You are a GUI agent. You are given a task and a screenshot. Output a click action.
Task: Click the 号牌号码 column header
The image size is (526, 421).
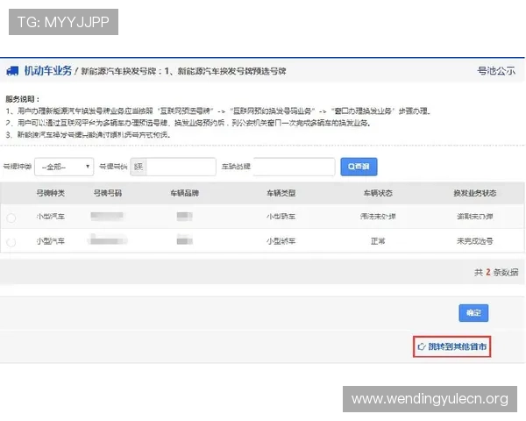(107, 193)
